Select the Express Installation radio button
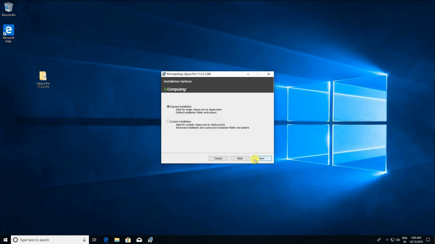The image size is (435, 244). 168,107
